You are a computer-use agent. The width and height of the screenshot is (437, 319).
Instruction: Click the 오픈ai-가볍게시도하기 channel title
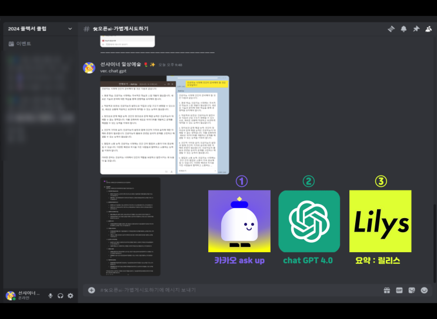[121, 29]
